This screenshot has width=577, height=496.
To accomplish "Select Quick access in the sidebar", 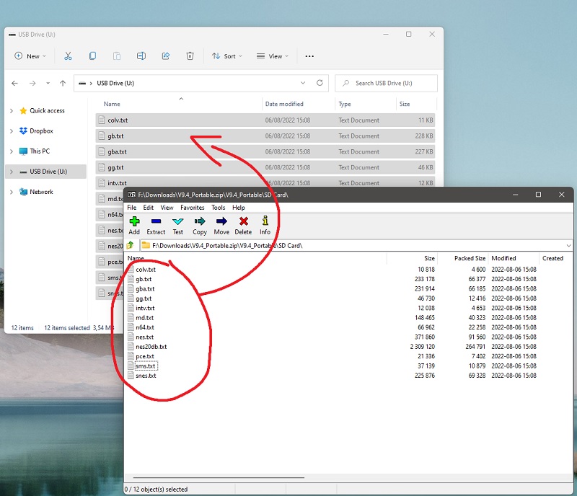I will tap(47, 110).
